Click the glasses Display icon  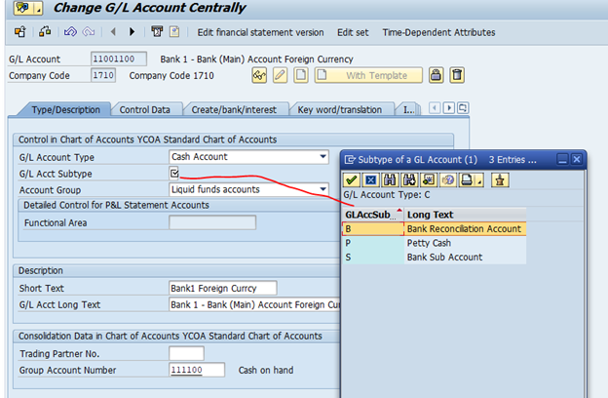pos(259,75)
